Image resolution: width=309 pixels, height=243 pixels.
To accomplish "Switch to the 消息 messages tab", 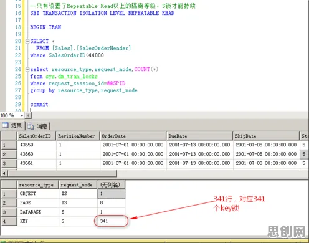I will [x=38, y=126].
